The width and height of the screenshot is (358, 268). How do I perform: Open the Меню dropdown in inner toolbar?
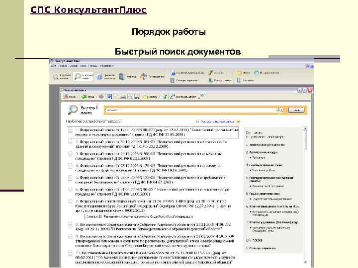(71, 97)
